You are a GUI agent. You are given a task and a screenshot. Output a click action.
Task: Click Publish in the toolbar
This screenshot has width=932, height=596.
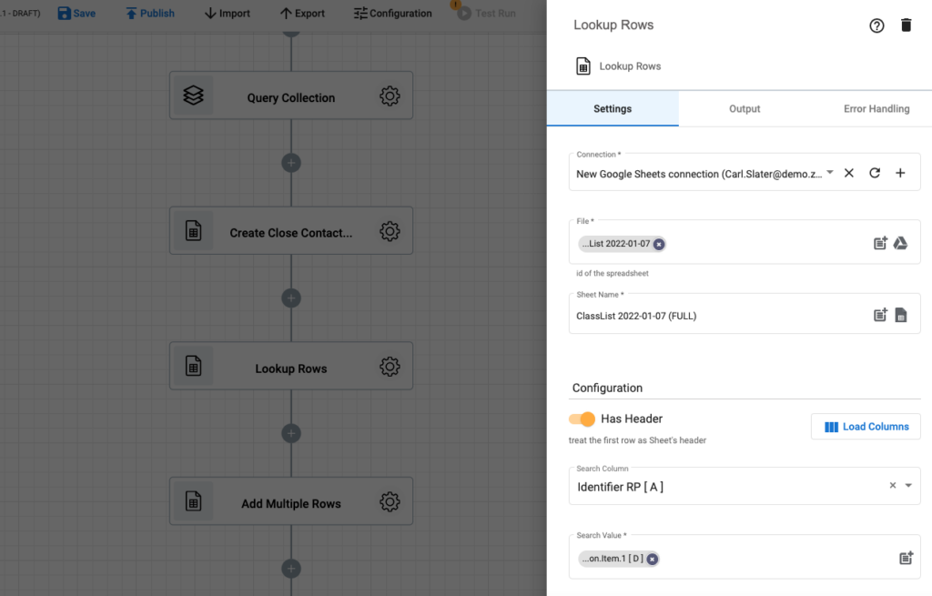[150, 13]
